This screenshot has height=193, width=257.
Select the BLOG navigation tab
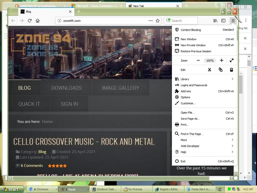click(x=25, y=88)
